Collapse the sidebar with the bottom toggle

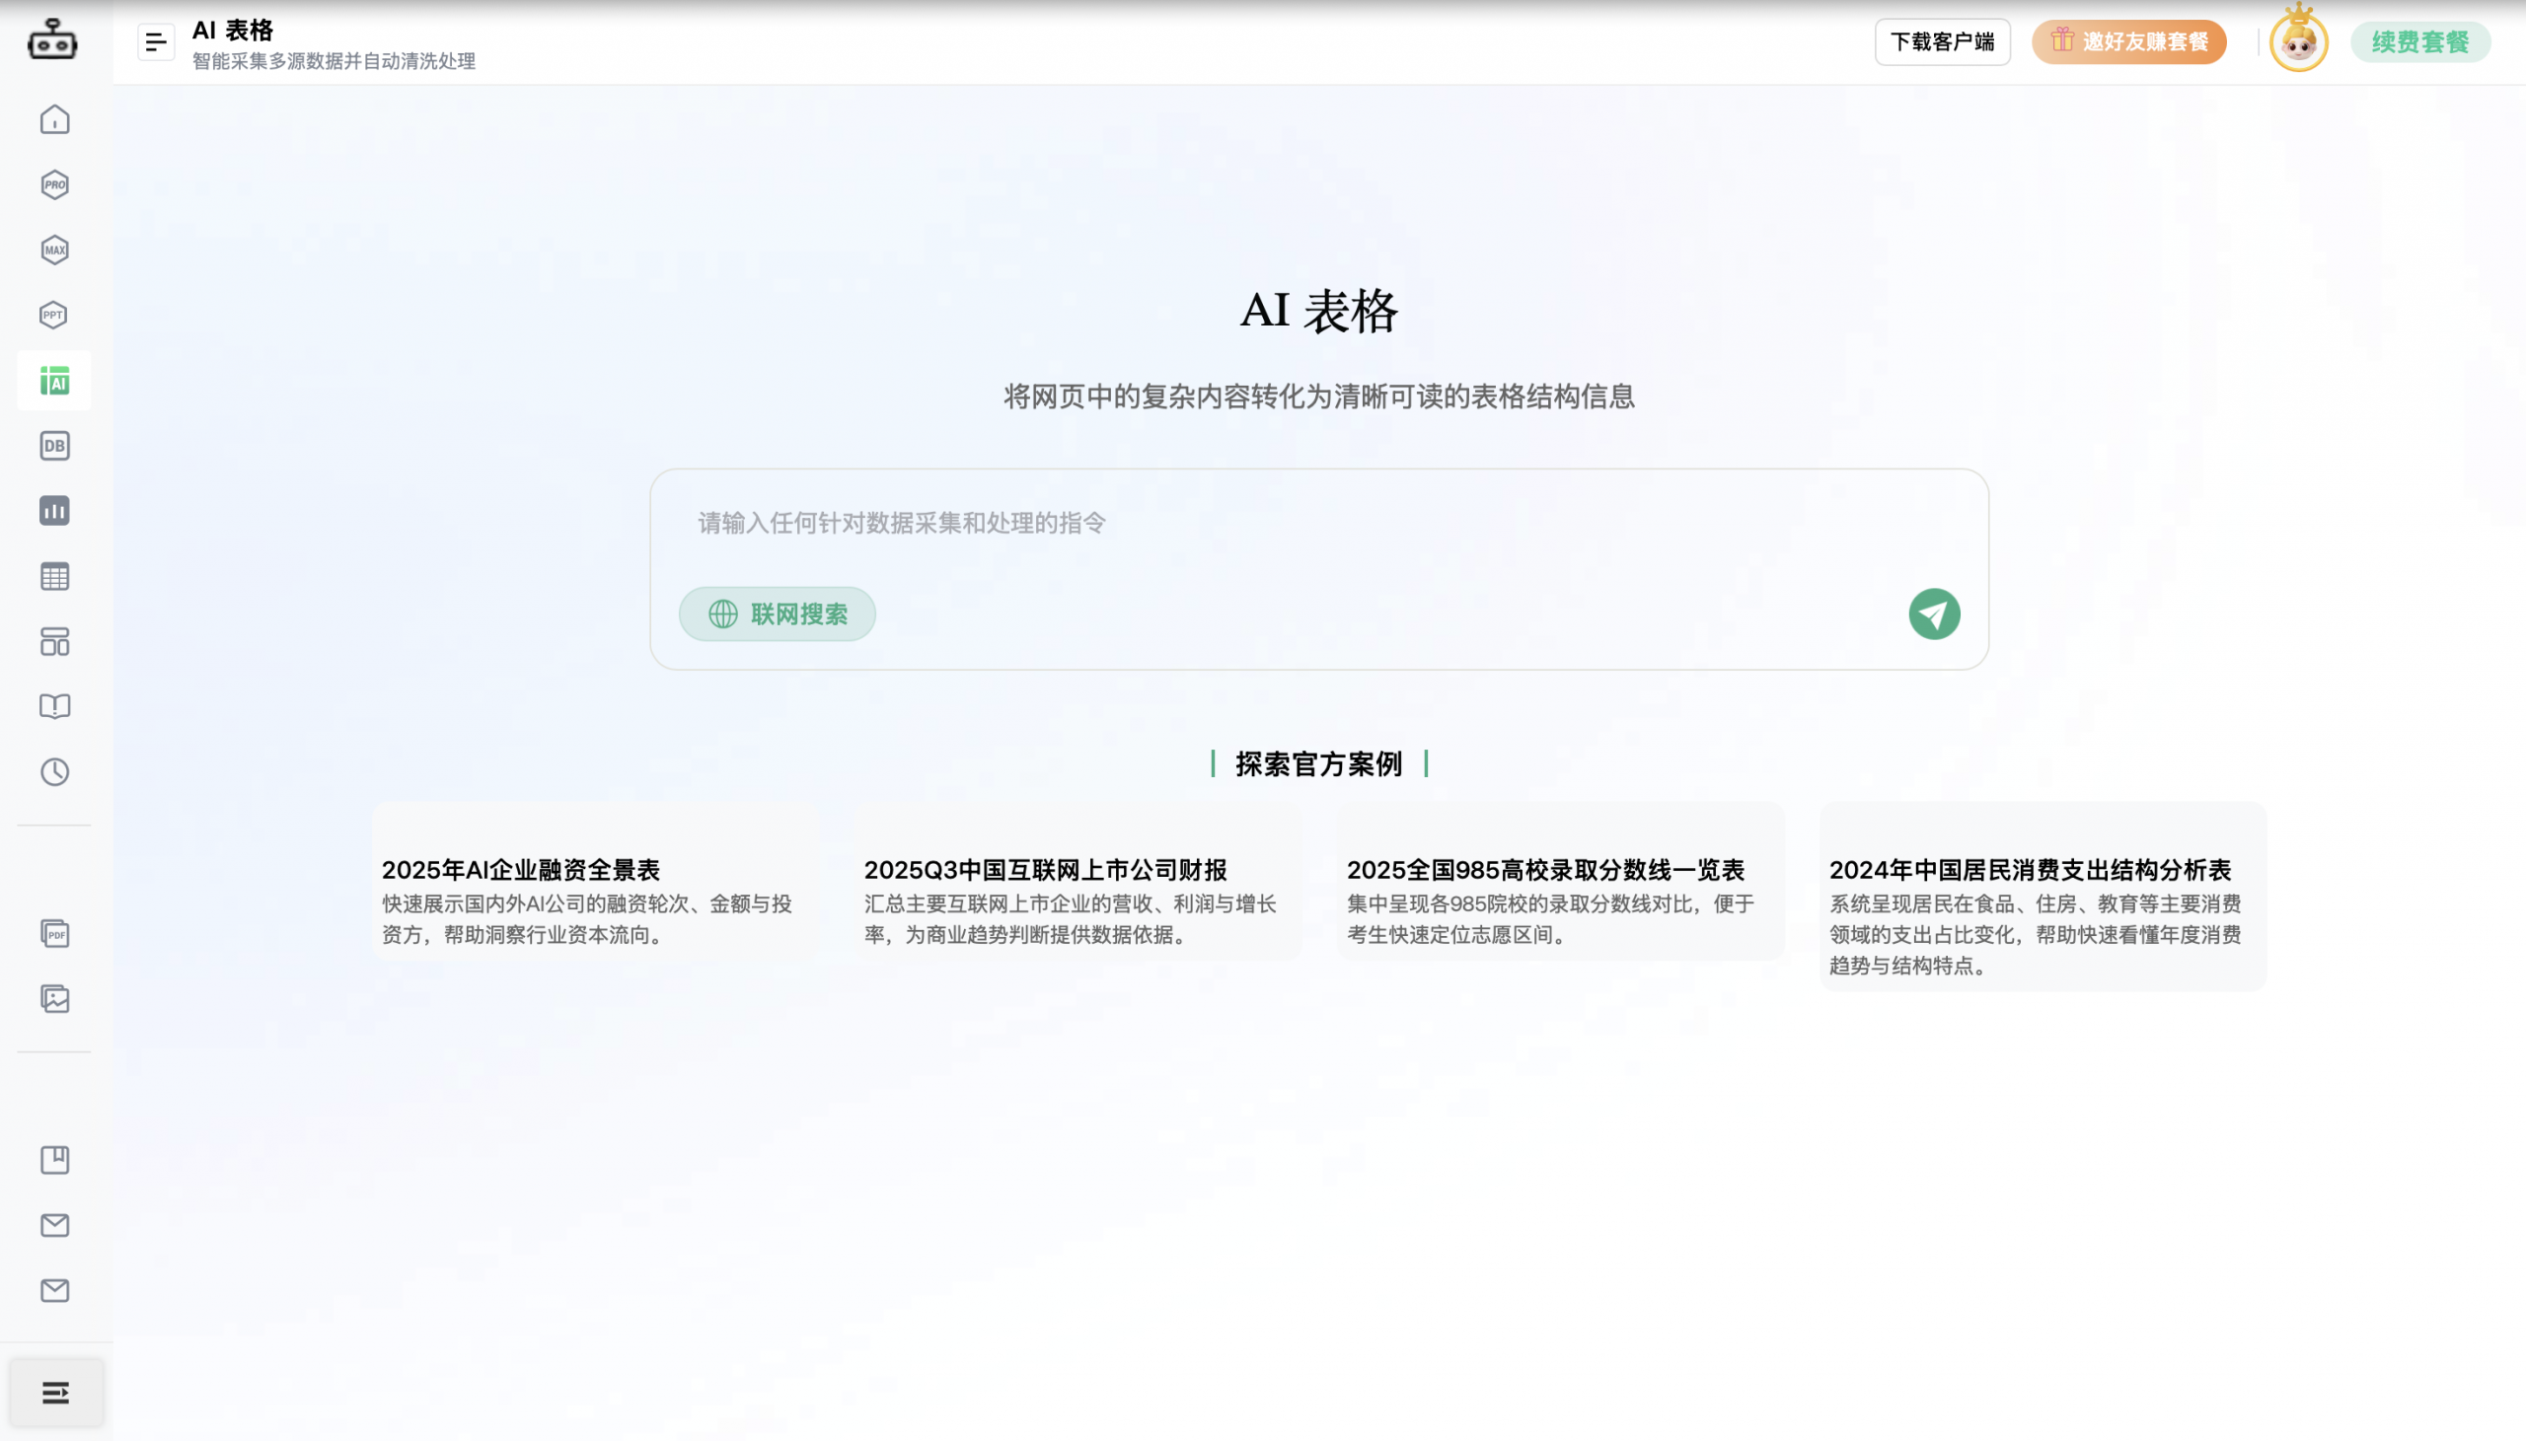(54, 1392)
